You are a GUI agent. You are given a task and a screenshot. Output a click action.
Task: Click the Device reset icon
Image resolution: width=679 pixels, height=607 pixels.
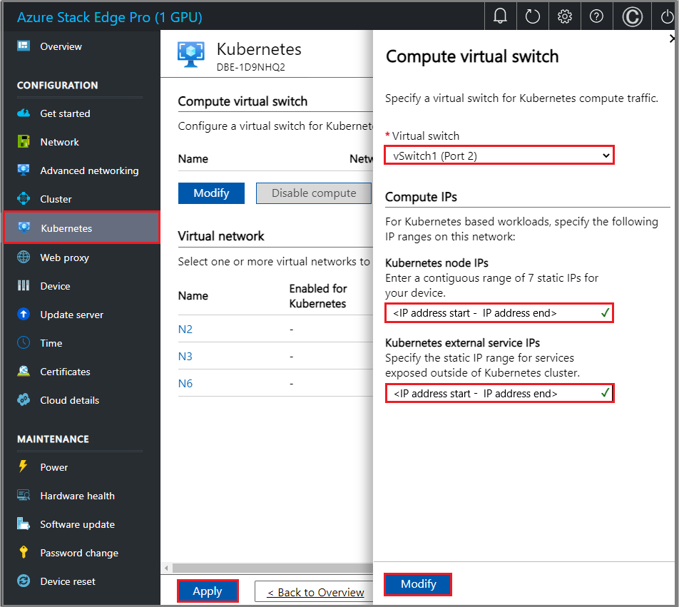point(24,581)
